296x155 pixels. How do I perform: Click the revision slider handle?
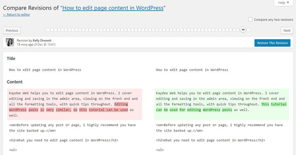(x=243, y=30)
